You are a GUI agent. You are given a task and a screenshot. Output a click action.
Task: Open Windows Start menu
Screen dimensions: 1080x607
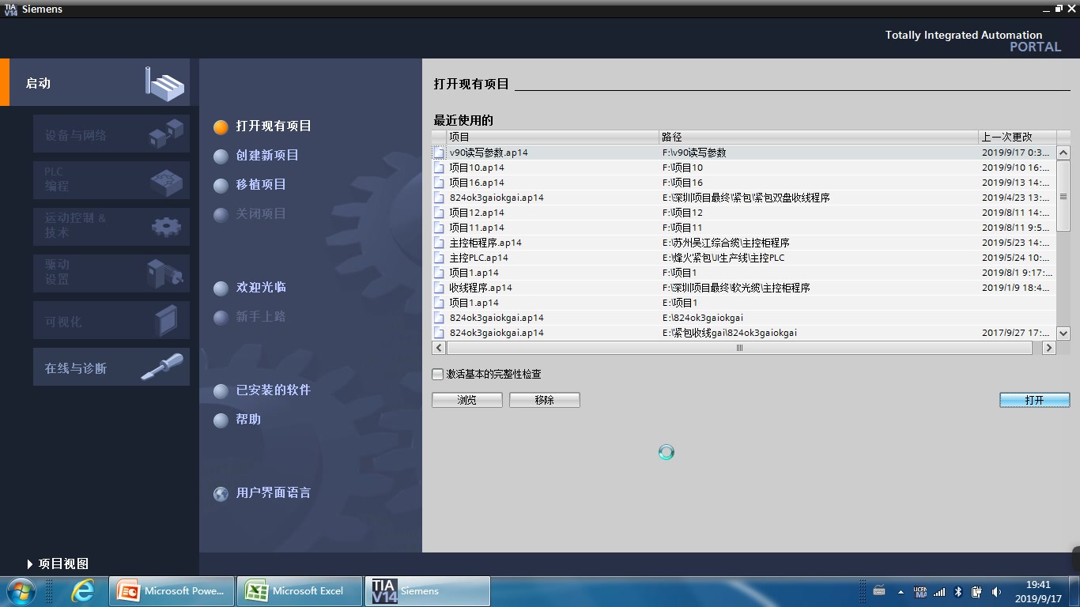click(x=20, y=591)
